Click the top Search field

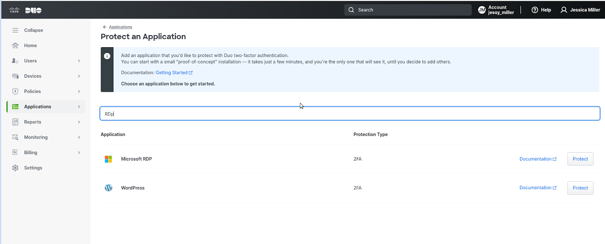(x=408, y=10)
